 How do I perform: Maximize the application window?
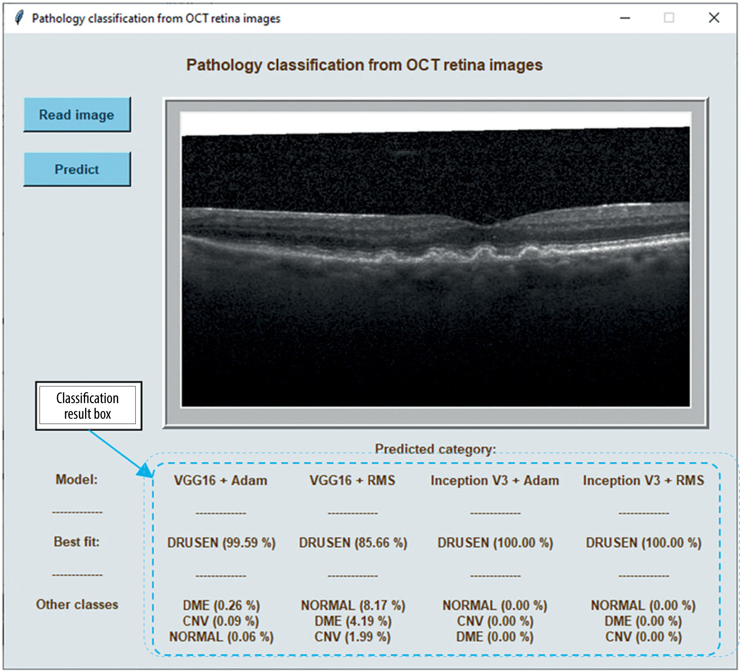point(669,18)
